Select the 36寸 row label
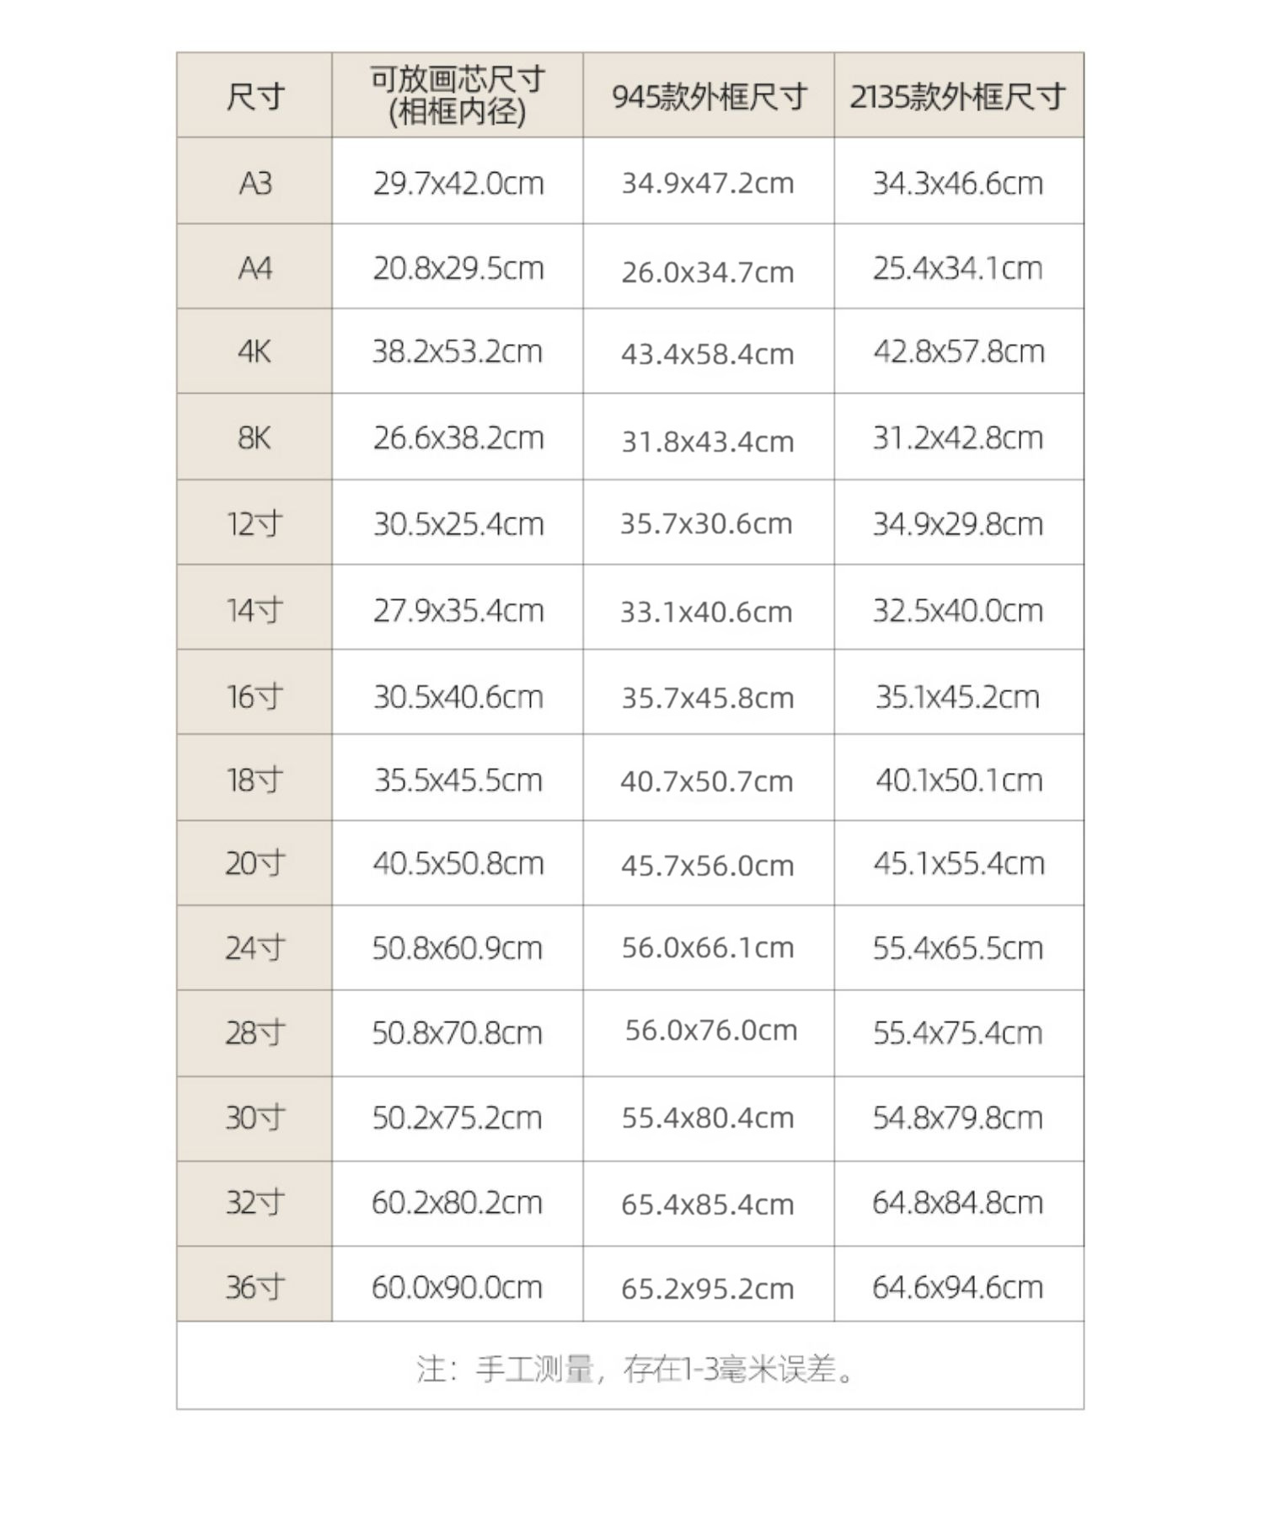The width and height of the screenshot is (1264, 1534). 254,1287
